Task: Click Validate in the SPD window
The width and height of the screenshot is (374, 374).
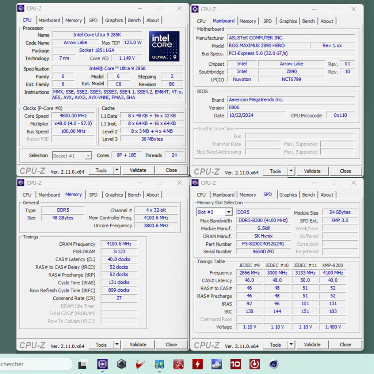Action: click(x=312, y=344)
